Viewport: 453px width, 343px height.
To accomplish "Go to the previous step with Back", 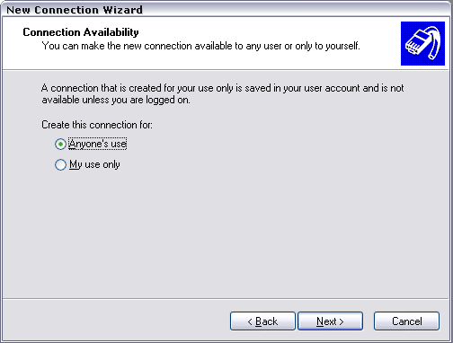I will click(x=262, y=321).
